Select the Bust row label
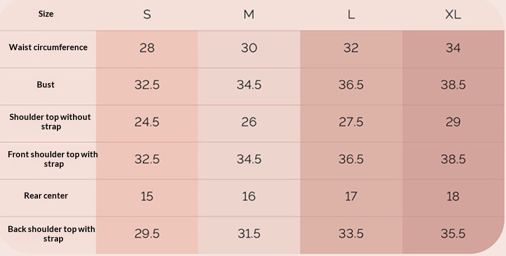Screen dimensions: 506x256 tap(46, 85)
